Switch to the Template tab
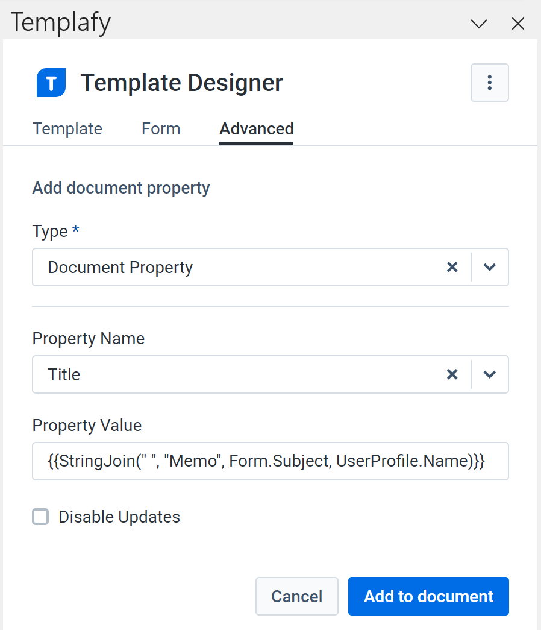Image resolution: width=541 pixels, height=630 pixels. [67, 128]
